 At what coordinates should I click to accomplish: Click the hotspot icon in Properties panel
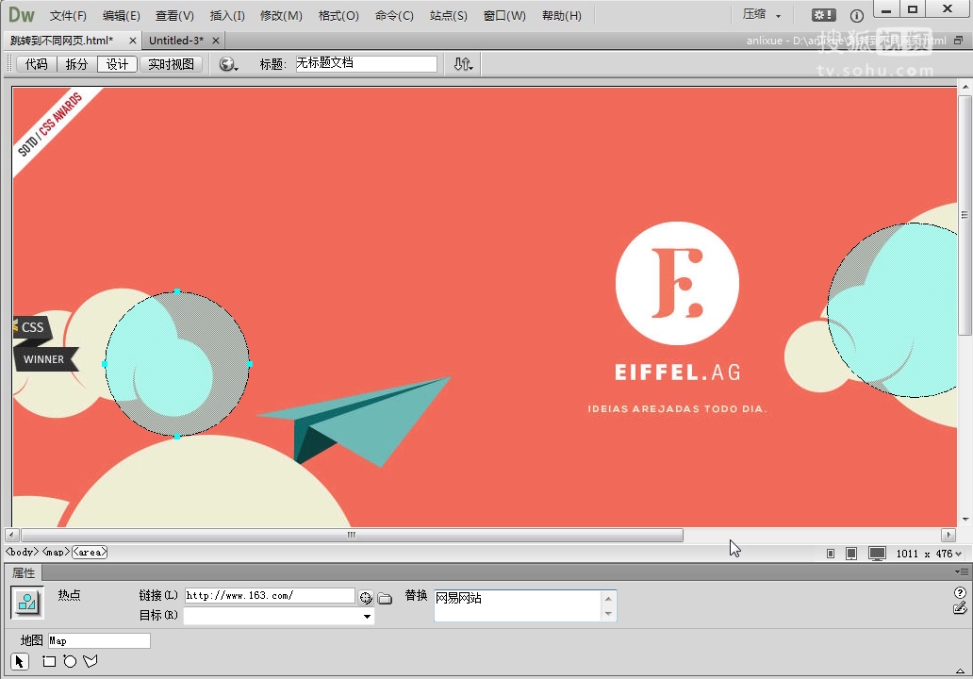pyautogui.click(x=27, y=602)
